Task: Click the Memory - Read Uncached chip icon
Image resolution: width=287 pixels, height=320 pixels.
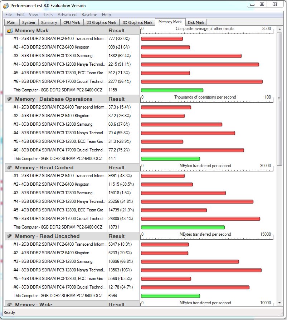Action: tap(9, 236)
